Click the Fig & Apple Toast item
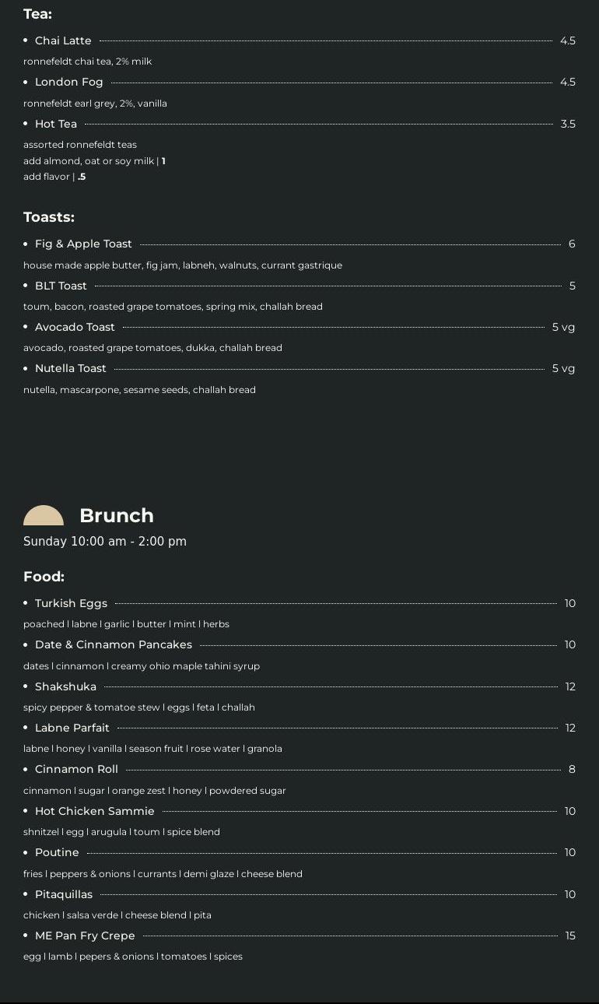 pyautogui.click(x=83, y=244)
